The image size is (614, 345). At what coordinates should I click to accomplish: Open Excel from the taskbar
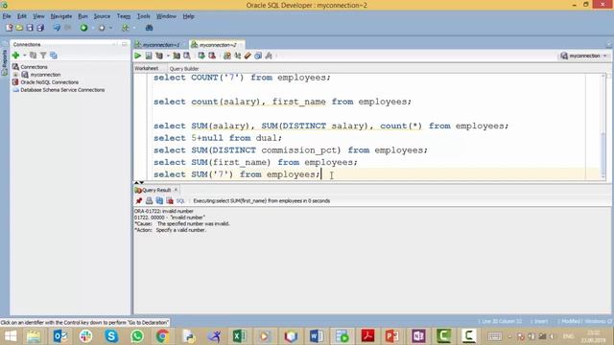click(239, 336)
